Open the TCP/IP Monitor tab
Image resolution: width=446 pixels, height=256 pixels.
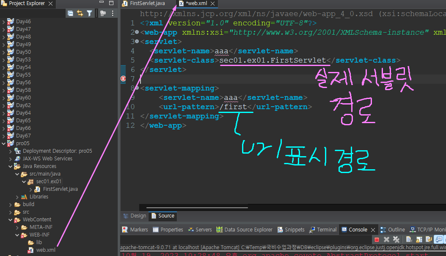(x=427, y=229)
